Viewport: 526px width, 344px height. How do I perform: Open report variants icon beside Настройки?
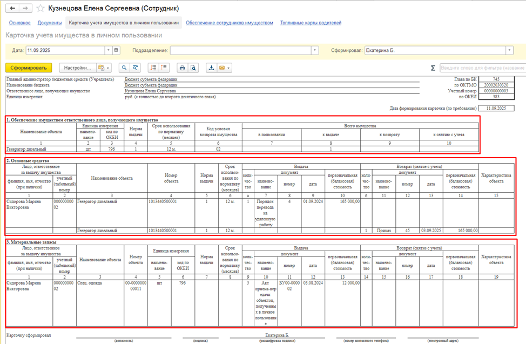tap(104, 68)
